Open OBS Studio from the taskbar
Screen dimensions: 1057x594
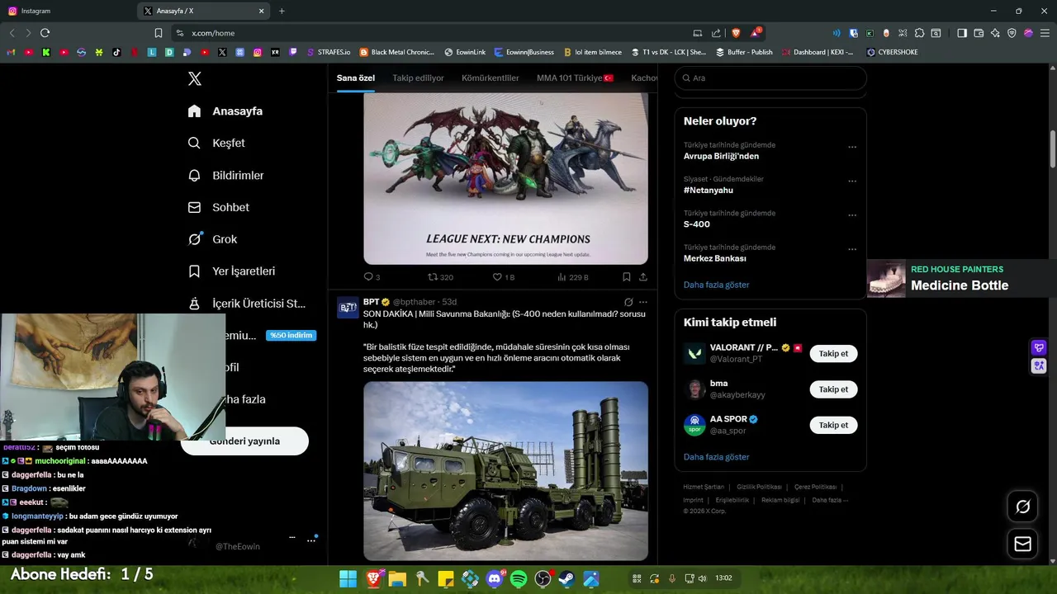click(x=543, y=578)
